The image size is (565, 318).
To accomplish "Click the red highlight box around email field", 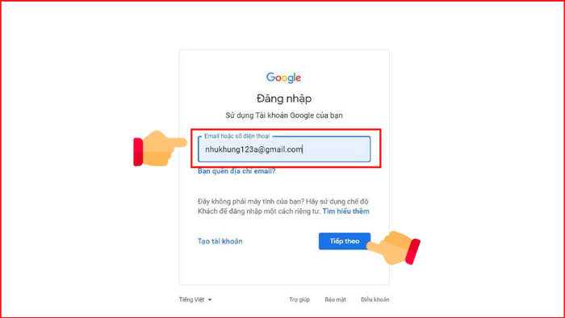I will tap(286, 148).
